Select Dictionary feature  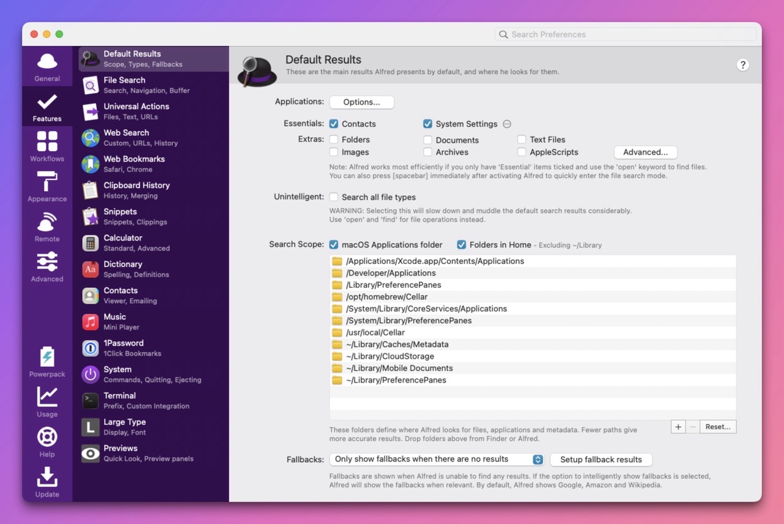tap(153, 269)
